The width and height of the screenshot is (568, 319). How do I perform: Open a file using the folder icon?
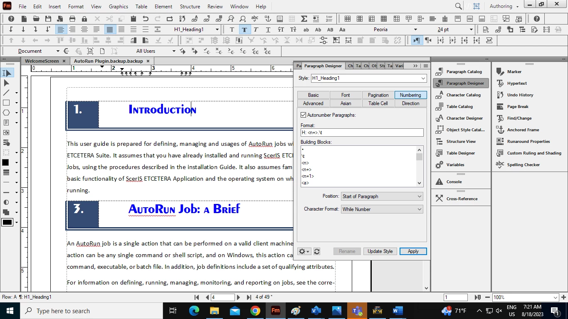[36, 19]
